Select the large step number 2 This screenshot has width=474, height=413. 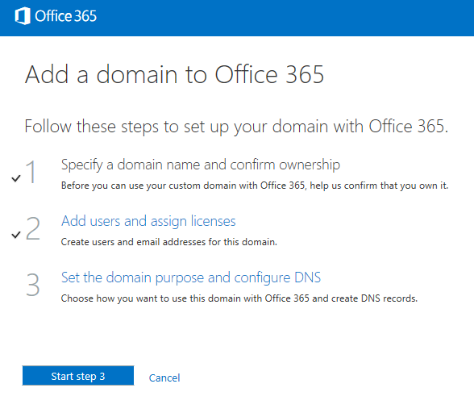[x=33, y=228]
